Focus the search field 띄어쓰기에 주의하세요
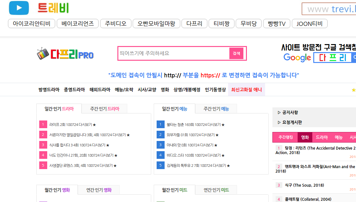Image resolution: width=356 pixels, height=202 pixels. pyautogui.click(x=174, y=53)
